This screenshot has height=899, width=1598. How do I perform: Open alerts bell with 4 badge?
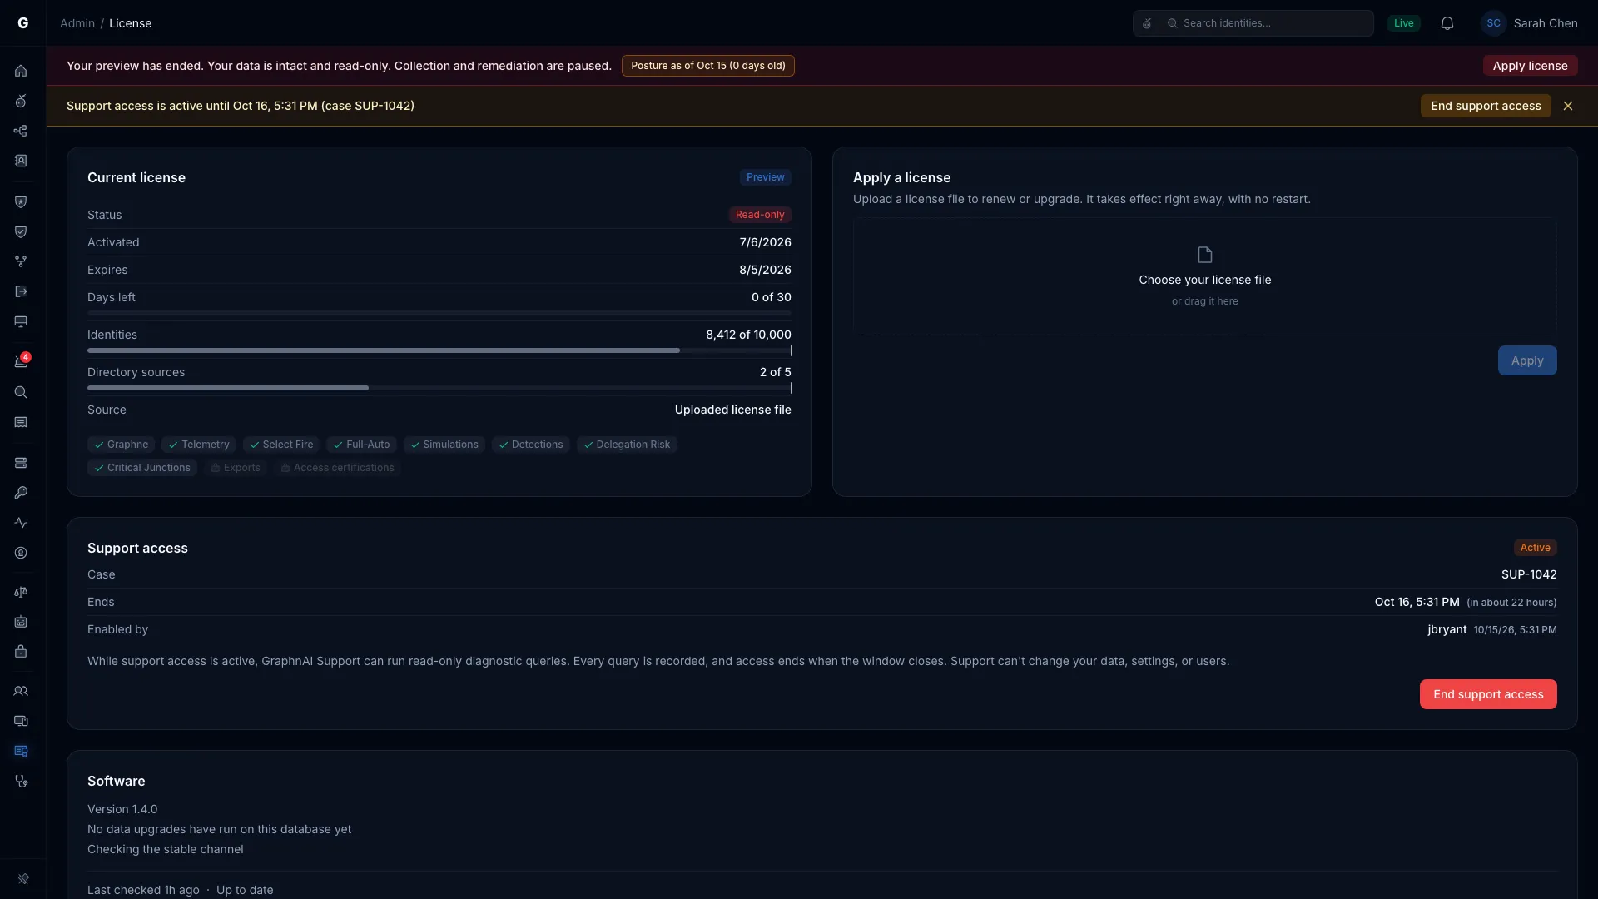(21, 361)
